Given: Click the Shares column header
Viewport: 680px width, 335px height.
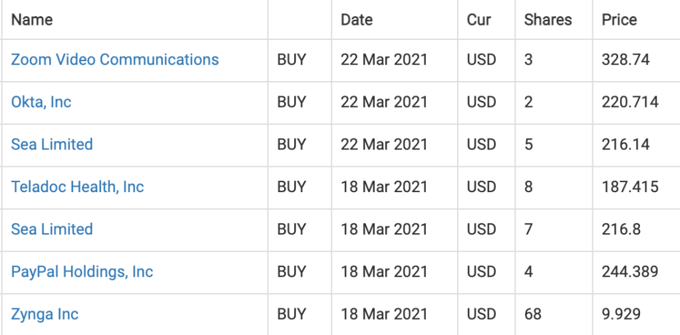Looking at the screenshot, I should click(548, 20).
